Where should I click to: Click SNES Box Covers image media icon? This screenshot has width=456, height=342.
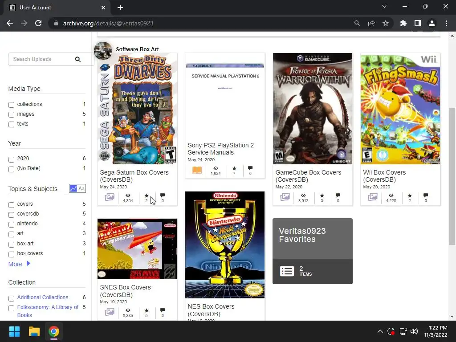tap(110, 312)
